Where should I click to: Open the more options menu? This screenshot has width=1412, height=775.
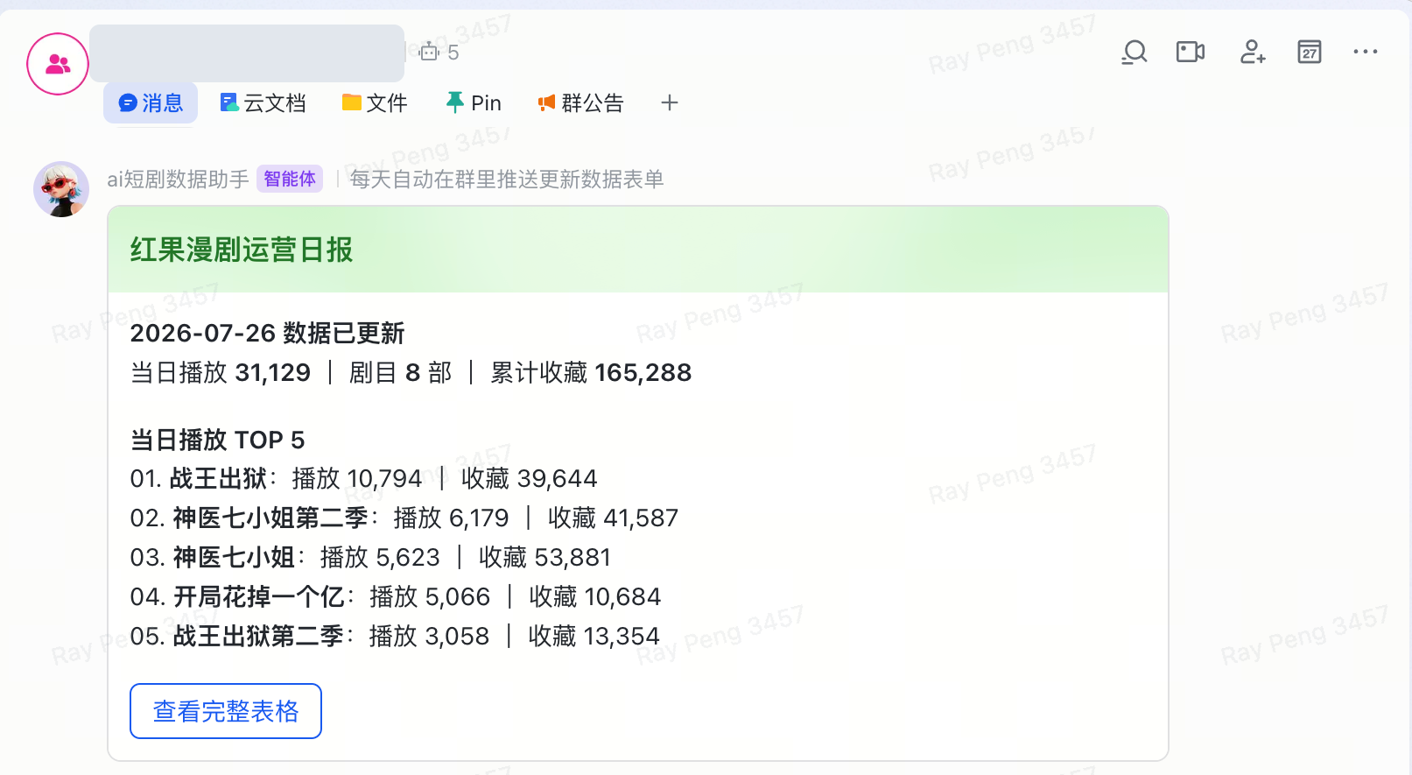click(x=1366, y=53)
